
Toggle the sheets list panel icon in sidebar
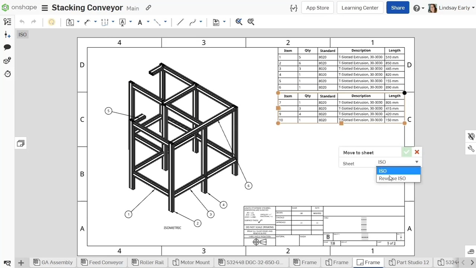(x=7, y=22)
